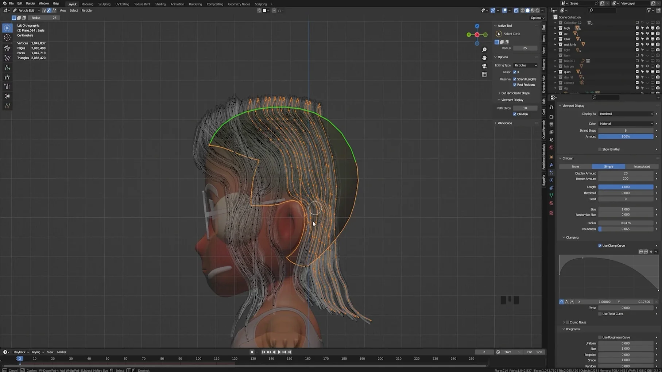Toggle Strand Lengths preserve checkbox
This screenshot has width=662, height=372.
coord(515,79)
